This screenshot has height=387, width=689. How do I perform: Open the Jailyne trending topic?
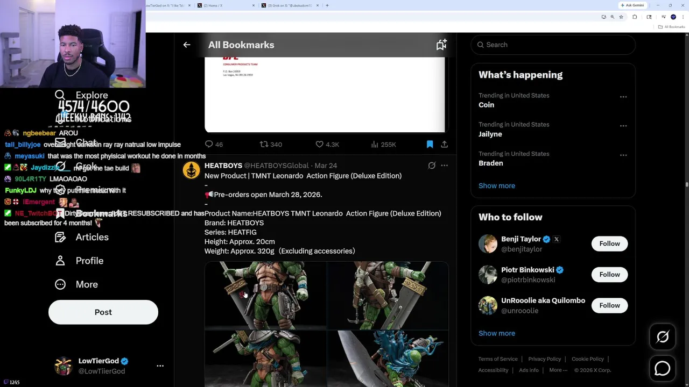pyautogui.click(x=490, y=134)
